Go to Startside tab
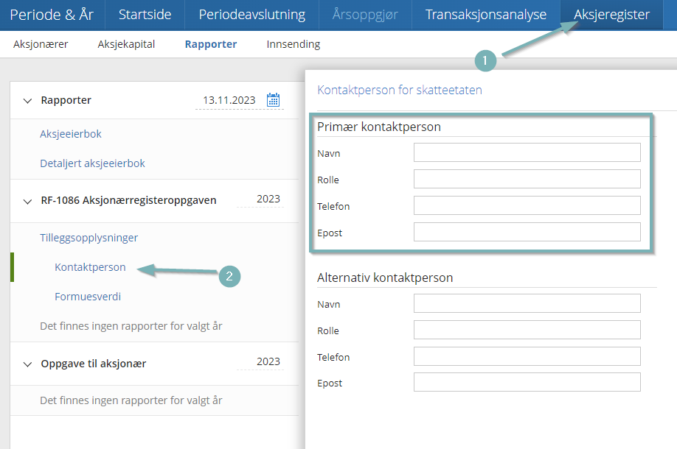The width and height of the screenshot is (677, 449). (145, 15)
